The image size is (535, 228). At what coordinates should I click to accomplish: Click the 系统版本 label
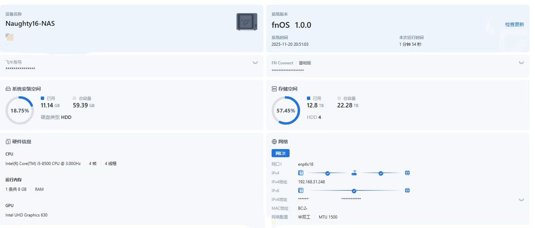point(280,14)
